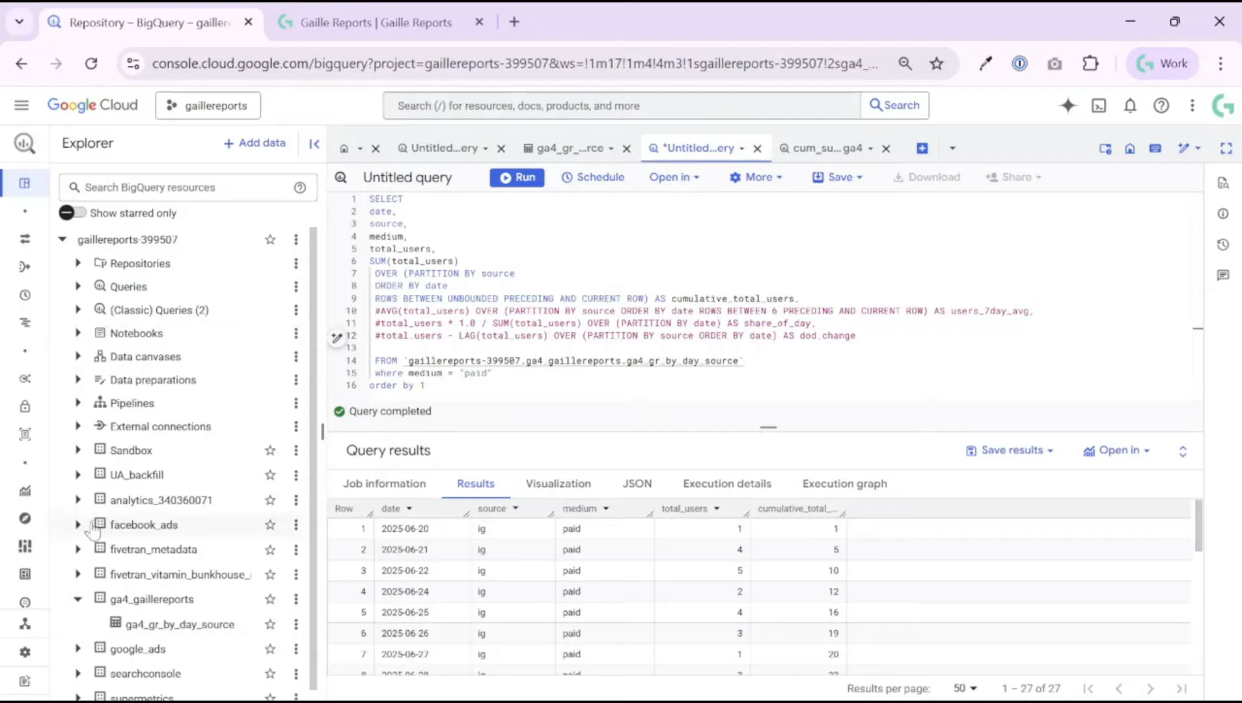Viewport: 1242px width, 703px height.
Task: Switch to the JSON results tab
Action: (x=637, y=484)
